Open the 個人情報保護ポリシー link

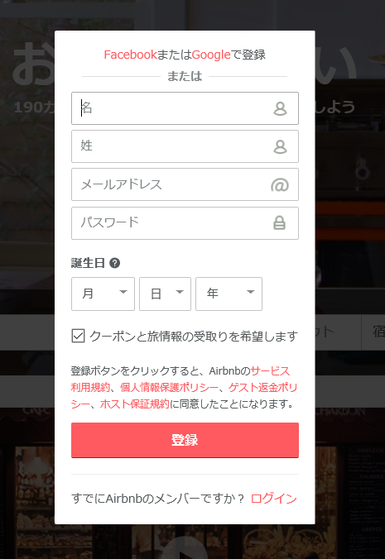[x=169, y=387]
